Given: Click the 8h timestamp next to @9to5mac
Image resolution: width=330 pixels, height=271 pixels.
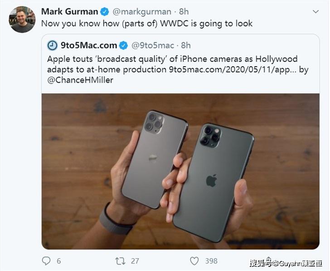Looking at the screenshot, I should coord(186,45).
